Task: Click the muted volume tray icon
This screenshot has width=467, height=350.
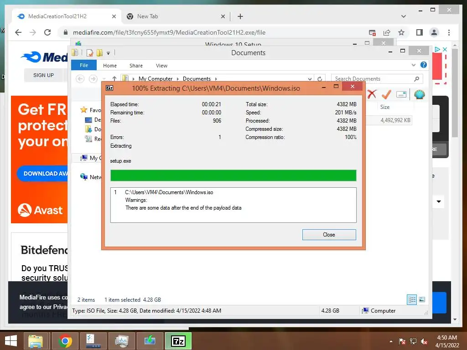Action: (x=425, y=341)
